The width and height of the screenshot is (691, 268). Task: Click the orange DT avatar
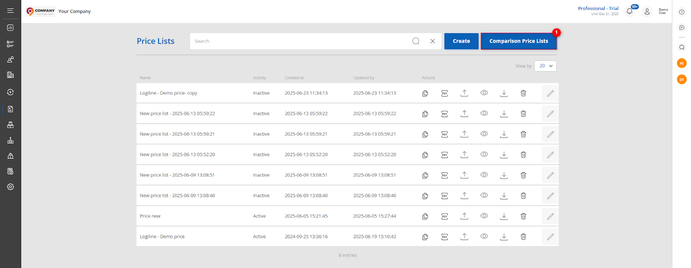681,79
